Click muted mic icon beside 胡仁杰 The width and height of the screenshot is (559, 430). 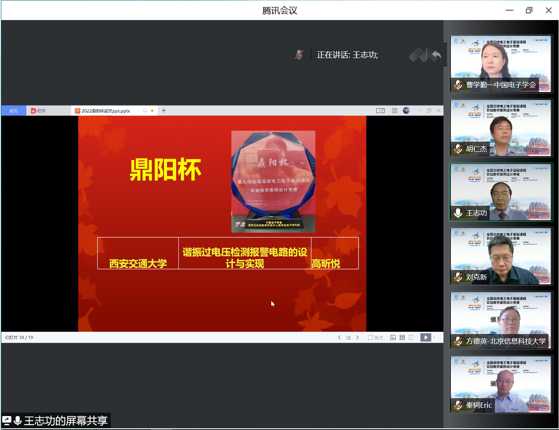click(x=458, y=149)
